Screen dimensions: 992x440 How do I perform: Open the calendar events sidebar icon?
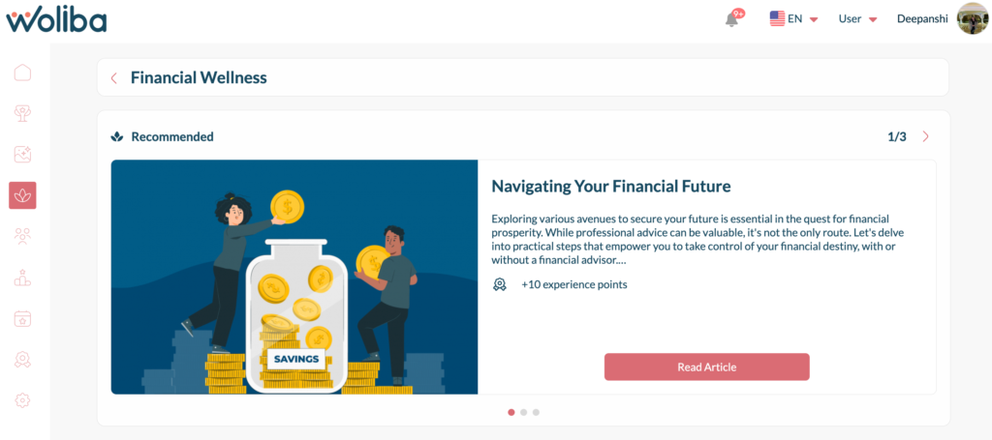point(22,318)
